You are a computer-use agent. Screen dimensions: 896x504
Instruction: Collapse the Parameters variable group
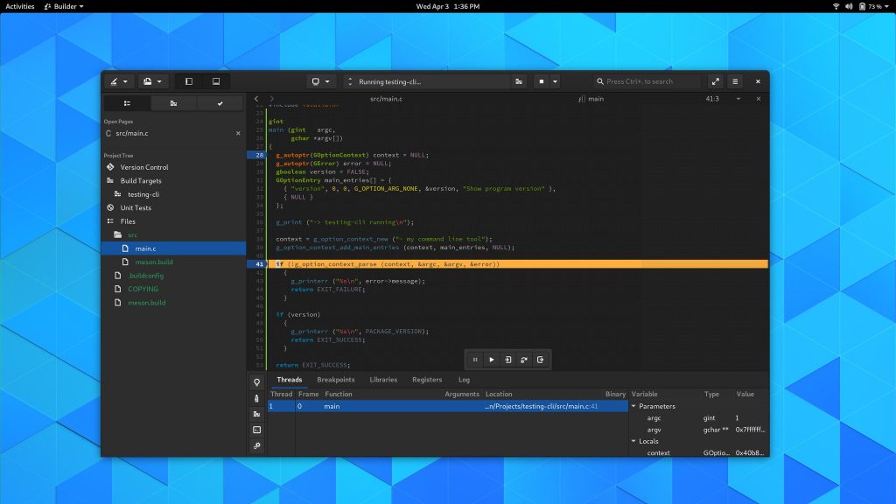(633, 406)
